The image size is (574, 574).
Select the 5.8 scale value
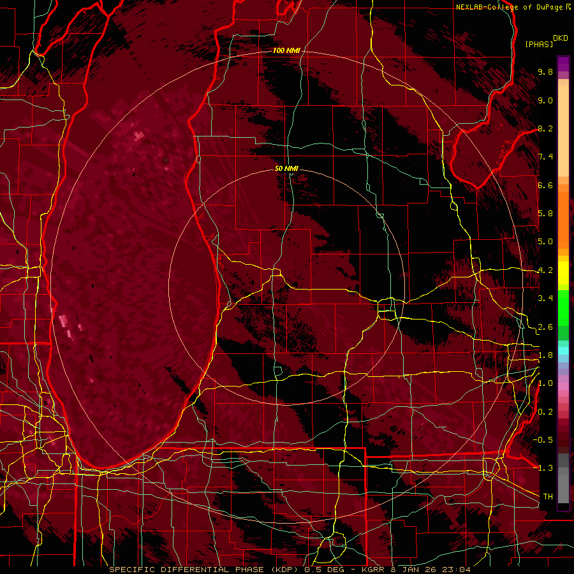(x=545, y=214)
